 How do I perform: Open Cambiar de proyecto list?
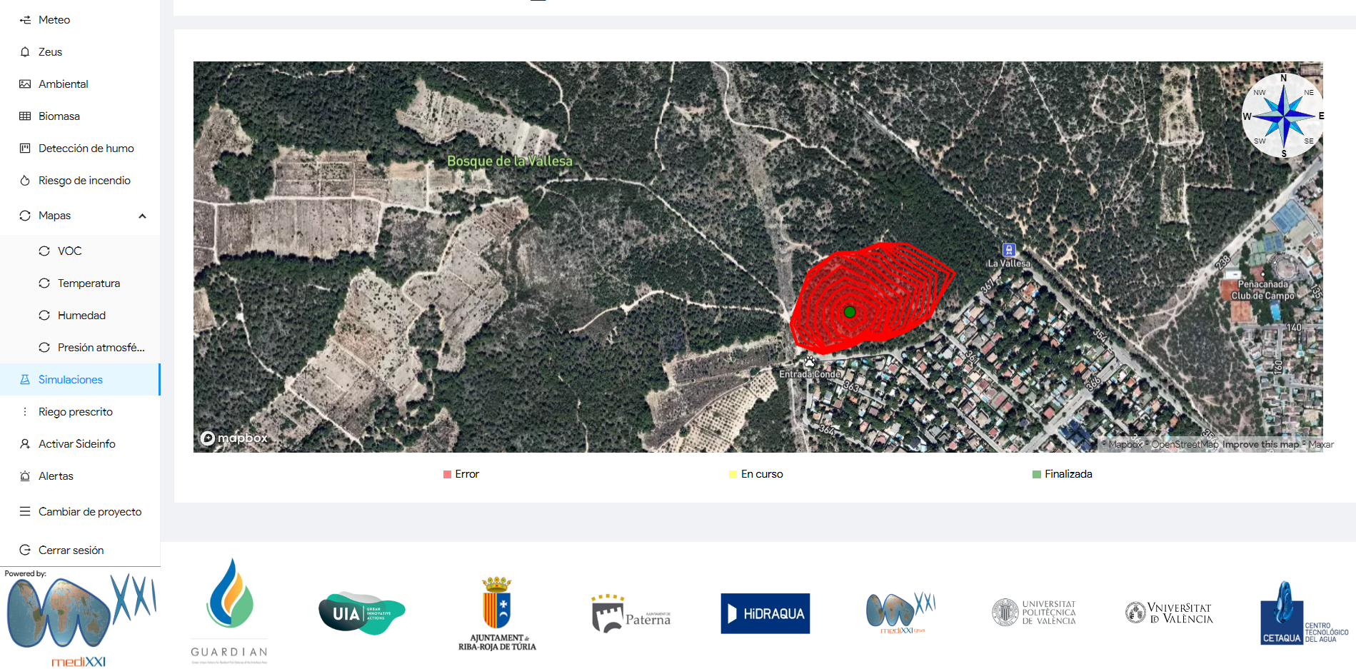(89, 512)
